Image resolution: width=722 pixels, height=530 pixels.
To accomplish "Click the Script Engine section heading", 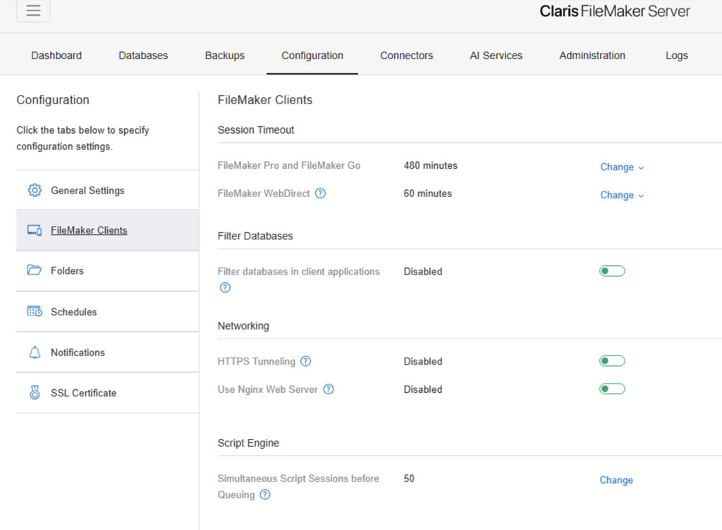I will [248, 443].
